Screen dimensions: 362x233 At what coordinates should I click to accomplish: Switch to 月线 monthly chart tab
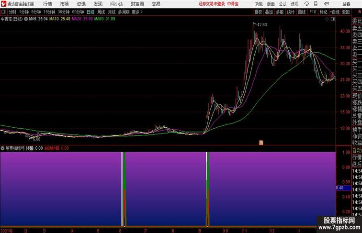coord(112,12)
